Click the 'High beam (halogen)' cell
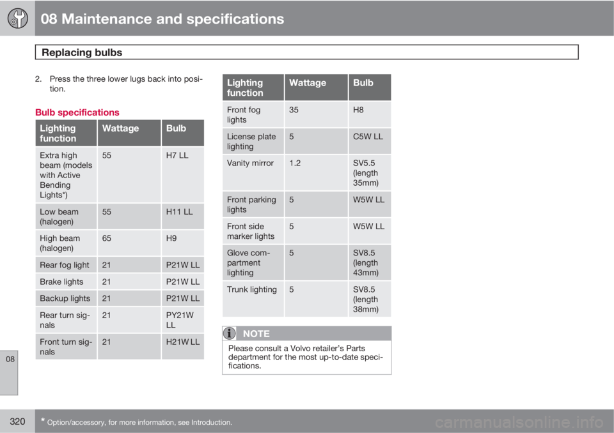 click(66, 243)
